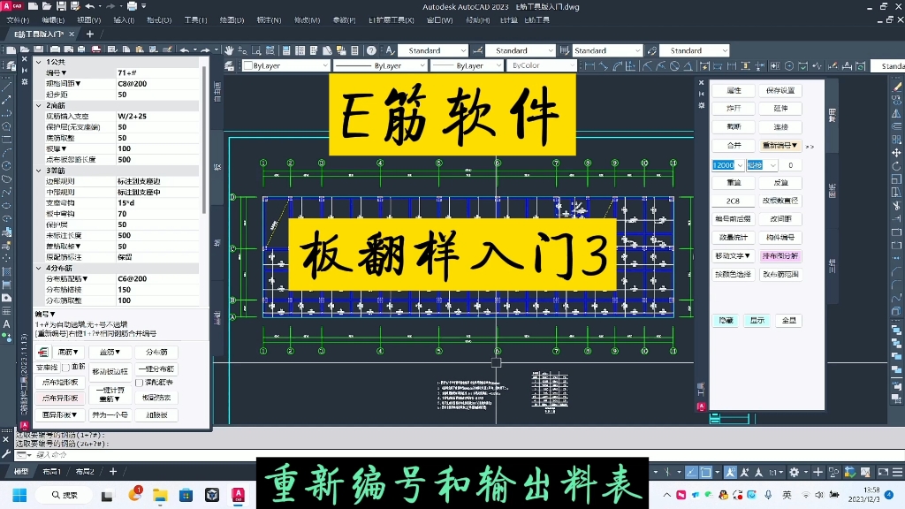Open the ByColor plot style dropdown
This screenshot has height=509, width=905.
(541, 65)
